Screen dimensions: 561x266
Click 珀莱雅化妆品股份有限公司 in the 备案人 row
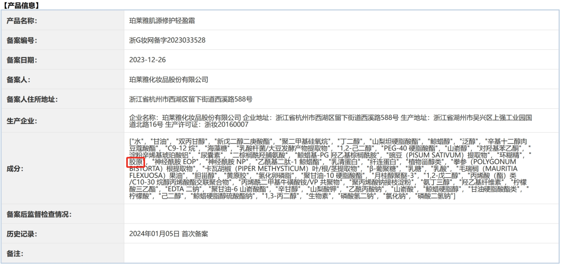point(168,80)
